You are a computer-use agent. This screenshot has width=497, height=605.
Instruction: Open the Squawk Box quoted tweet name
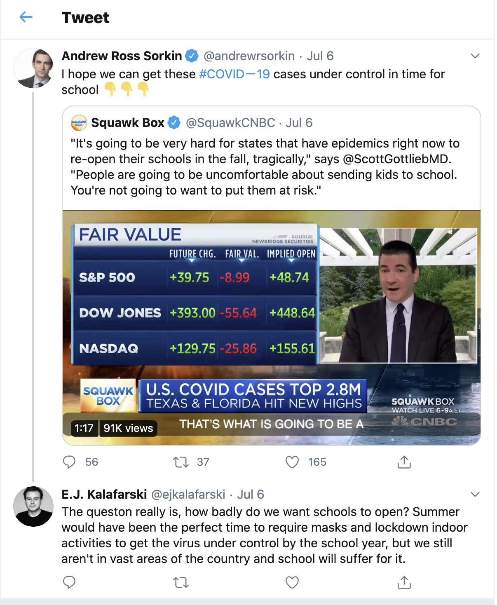point(127,123)
